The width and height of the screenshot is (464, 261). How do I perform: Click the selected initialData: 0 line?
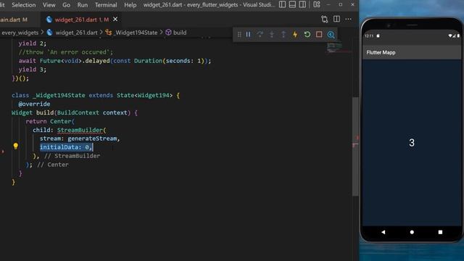coord(66,147)
